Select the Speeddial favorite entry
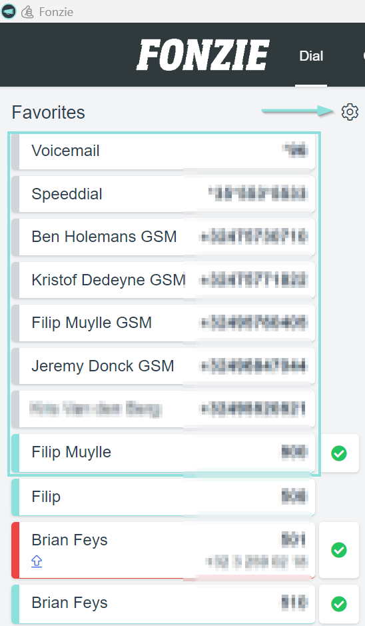365x626 pixels. coord(163,194)
